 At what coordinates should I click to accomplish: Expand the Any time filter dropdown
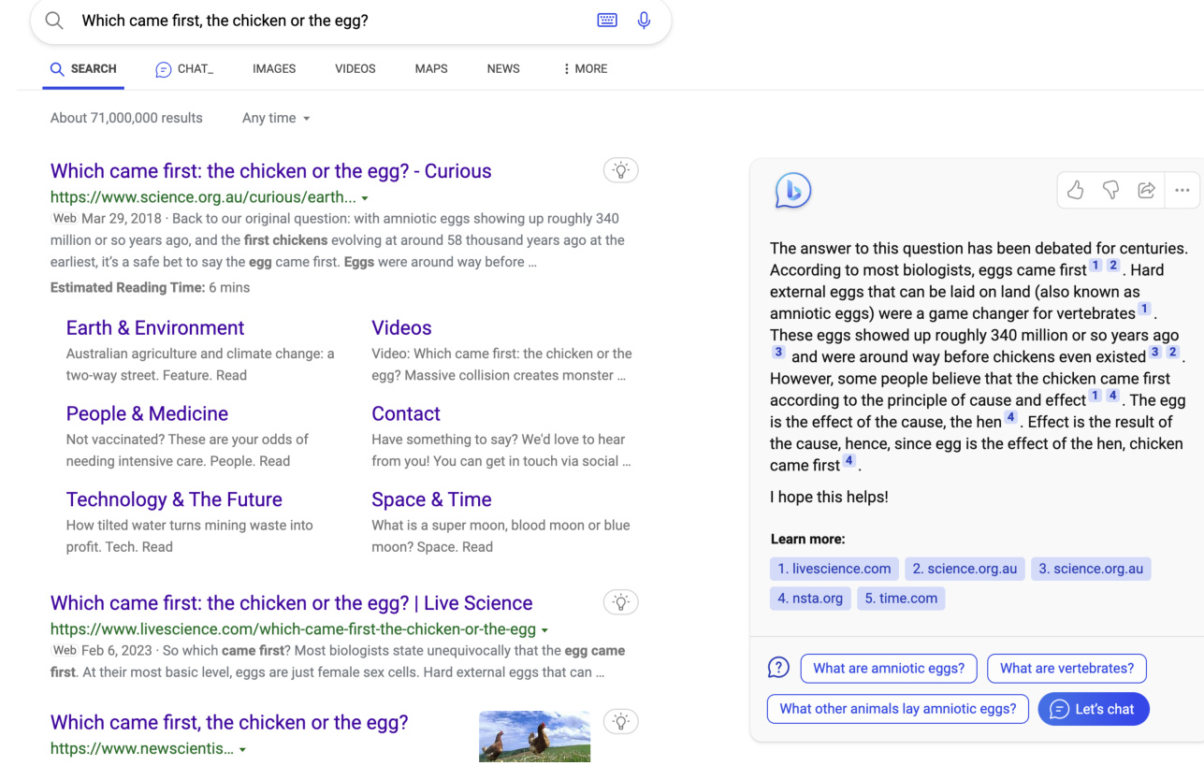[276, 119]
